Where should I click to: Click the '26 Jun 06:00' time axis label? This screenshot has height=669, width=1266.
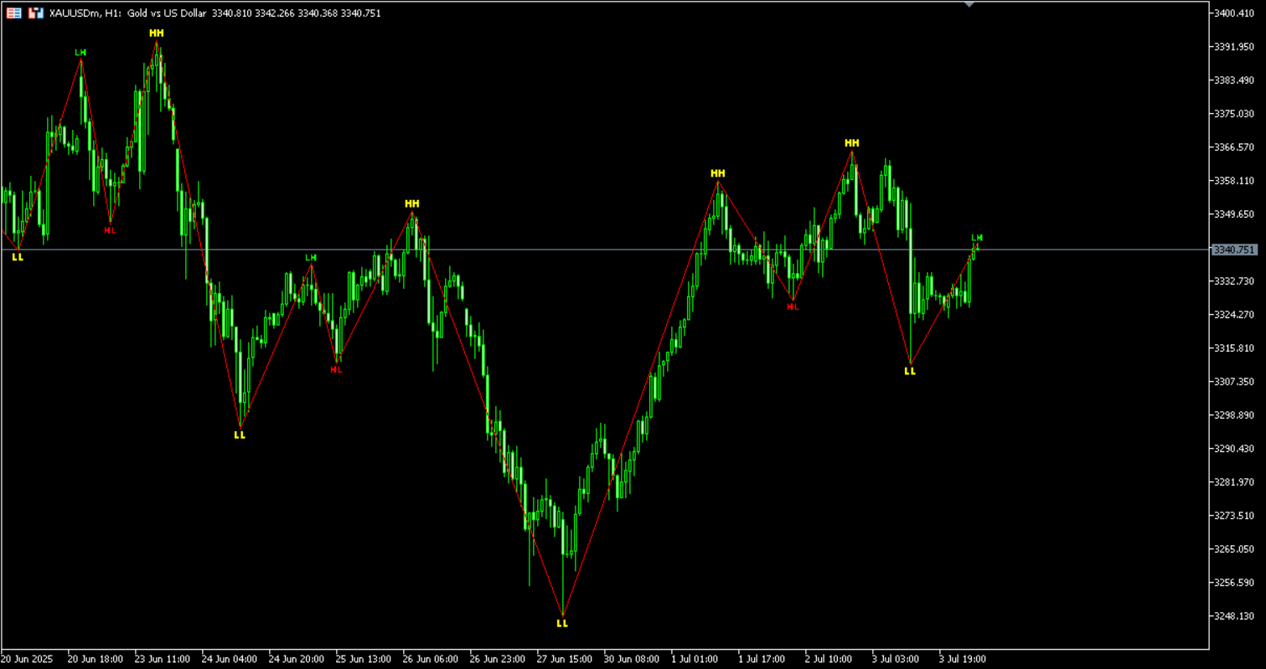[x=431, y=659]
